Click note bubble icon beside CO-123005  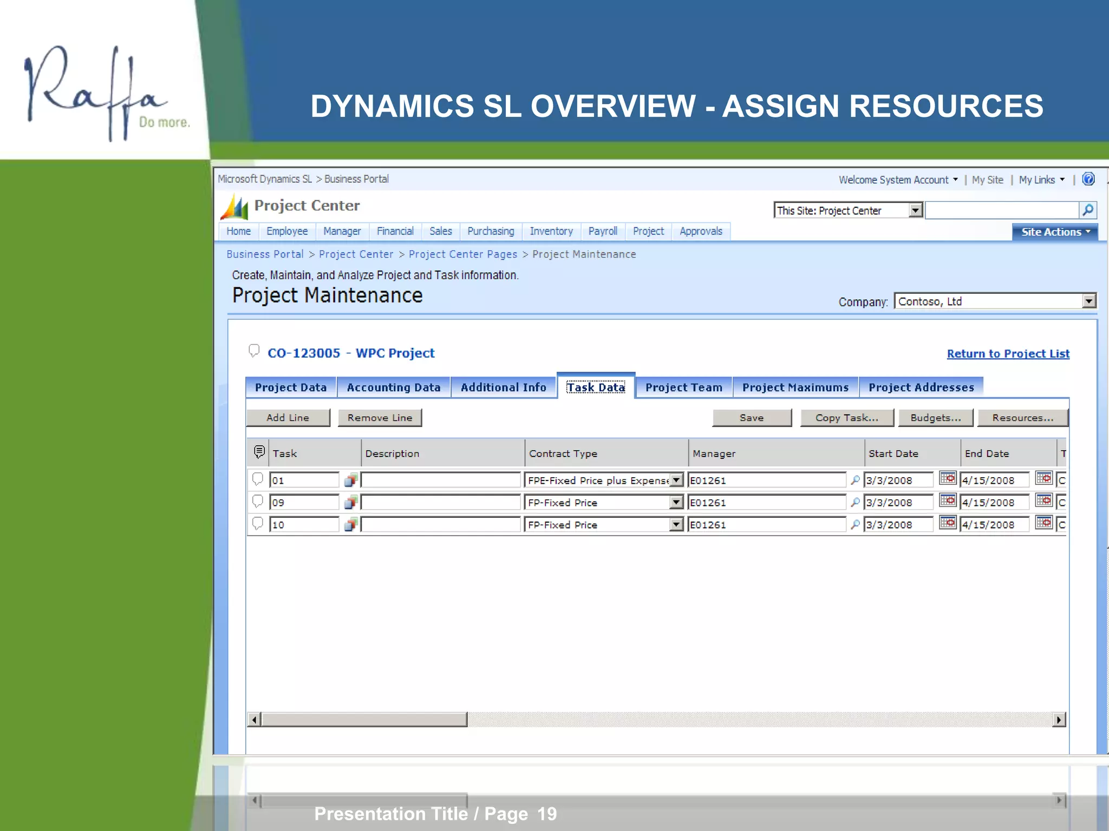pos(254,351)
